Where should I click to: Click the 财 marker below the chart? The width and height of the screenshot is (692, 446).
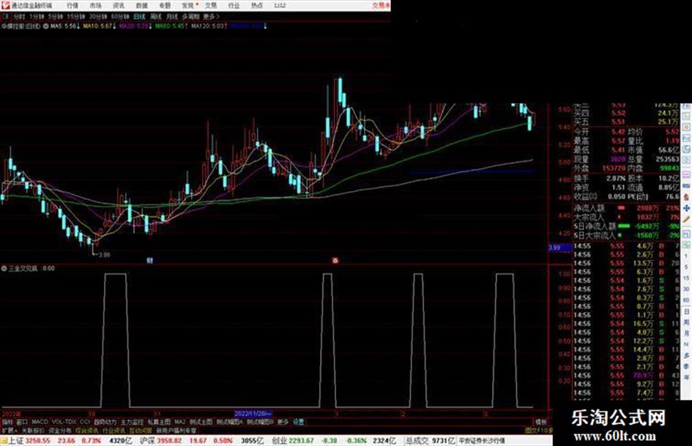pyautogui.click(x=149, y=261)
